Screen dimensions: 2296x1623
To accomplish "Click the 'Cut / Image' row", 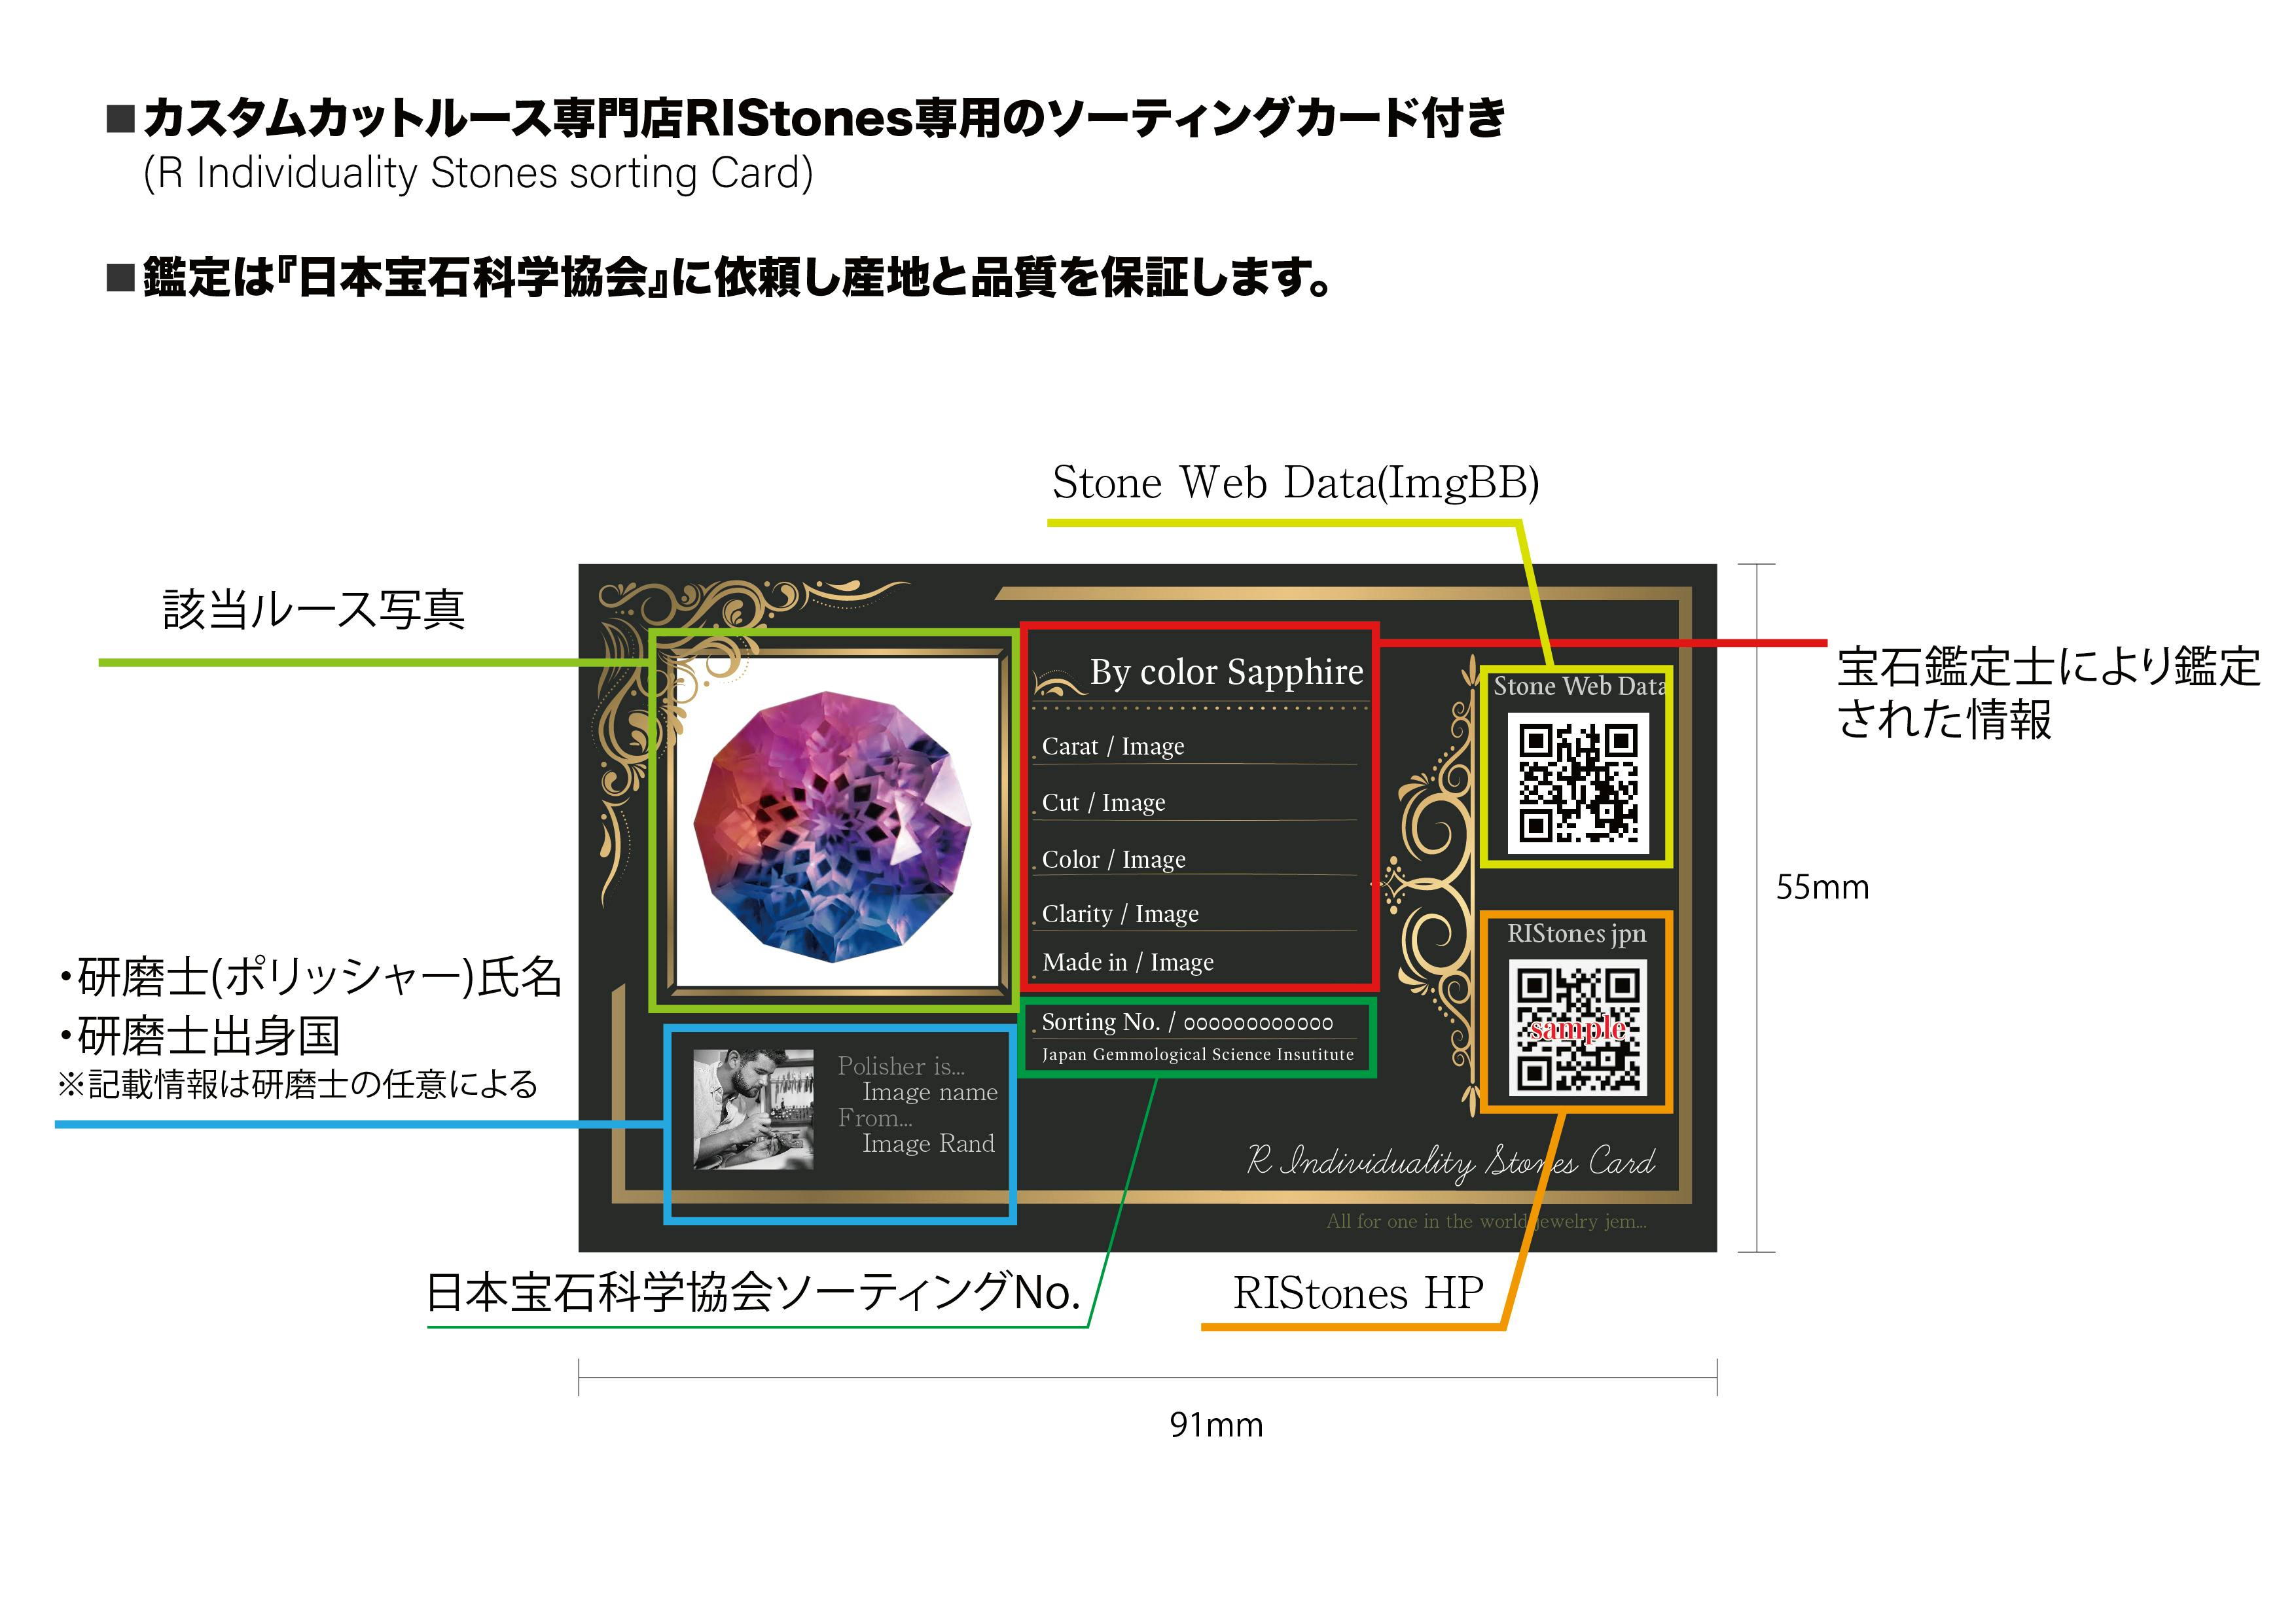I will (x=1103, y=803).
